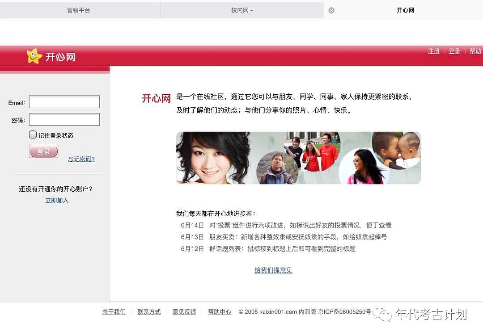This screenshot has width=483, height=336.
Task: Open 注册 in the top header
Action: [x=434, y=51]
